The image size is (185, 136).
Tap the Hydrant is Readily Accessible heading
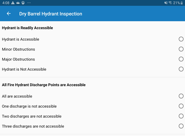click(27, 28)
